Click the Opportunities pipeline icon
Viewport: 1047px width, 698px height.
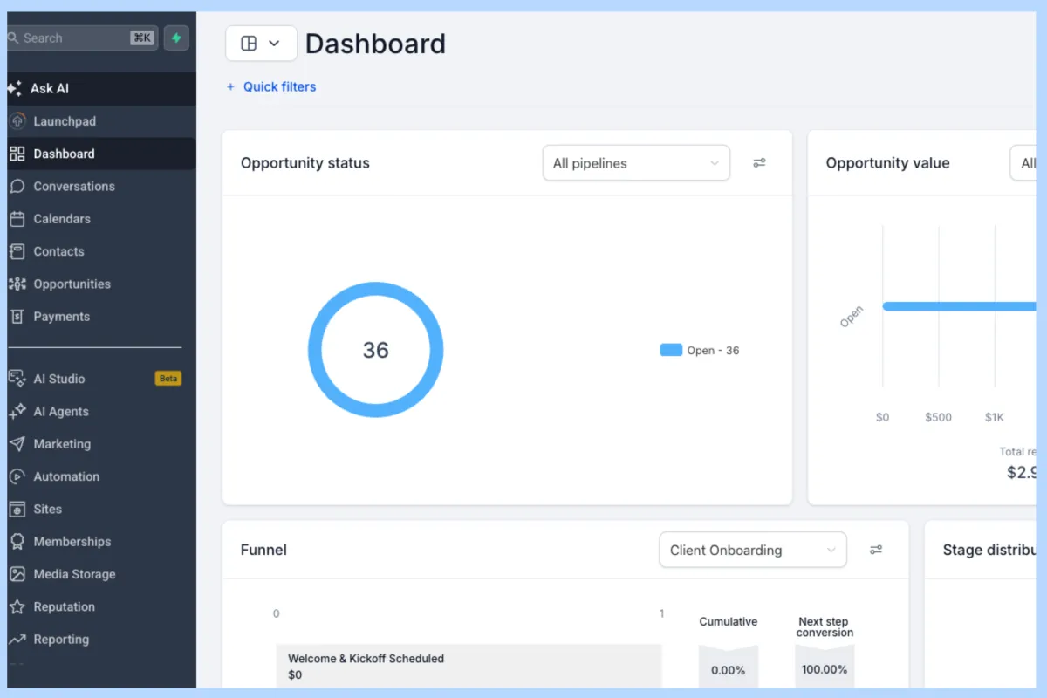click(x=17, y=284)
